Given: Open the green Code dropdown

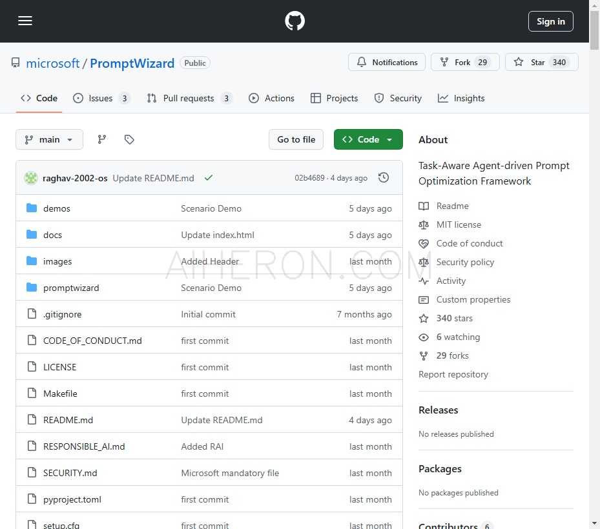Looking at the screenshot, I should tap(368, 139).
